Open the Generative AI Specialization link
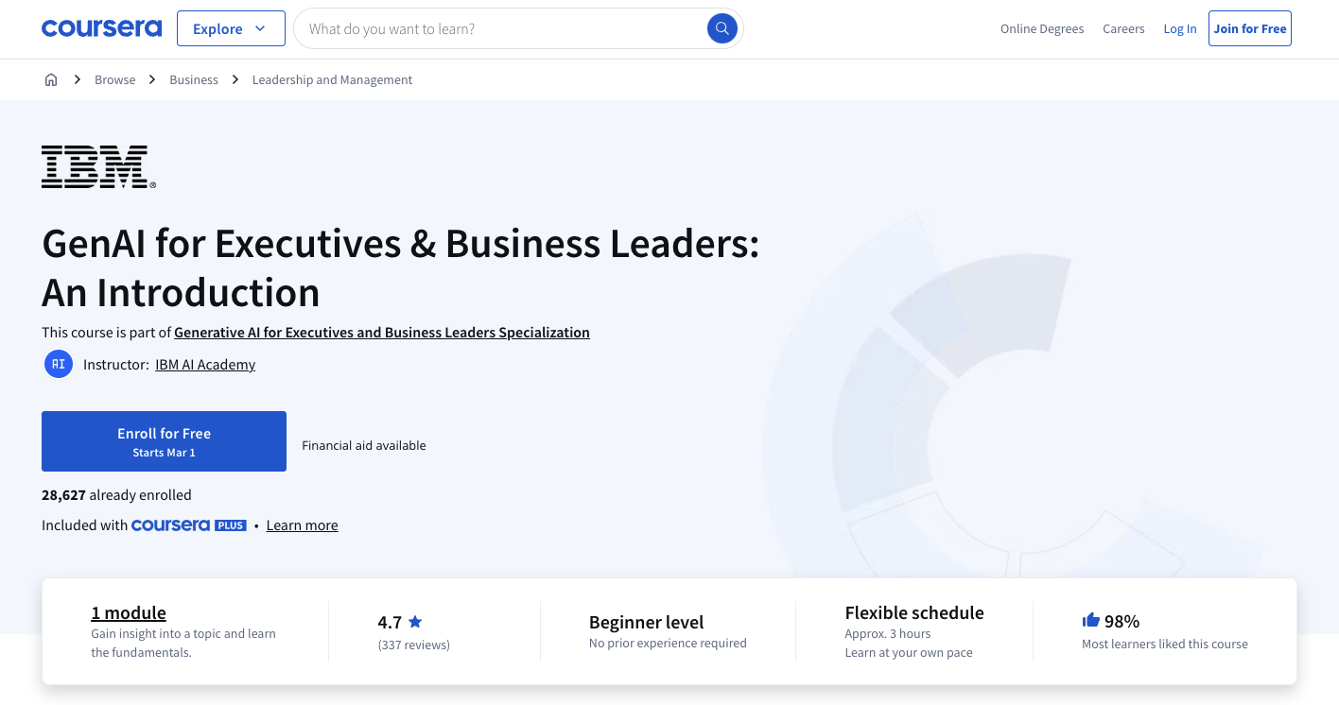Viewport: 1339px width, 705px height. [382, 332]
